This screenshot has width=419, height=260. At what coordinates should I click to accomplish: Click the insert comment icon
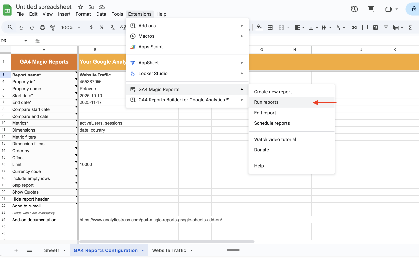point(365,28)
